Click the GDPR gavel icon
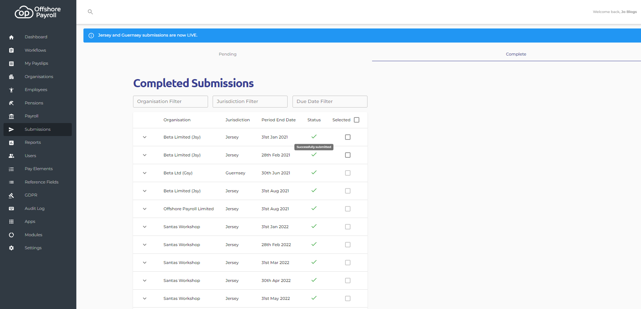 coord(11,195)
